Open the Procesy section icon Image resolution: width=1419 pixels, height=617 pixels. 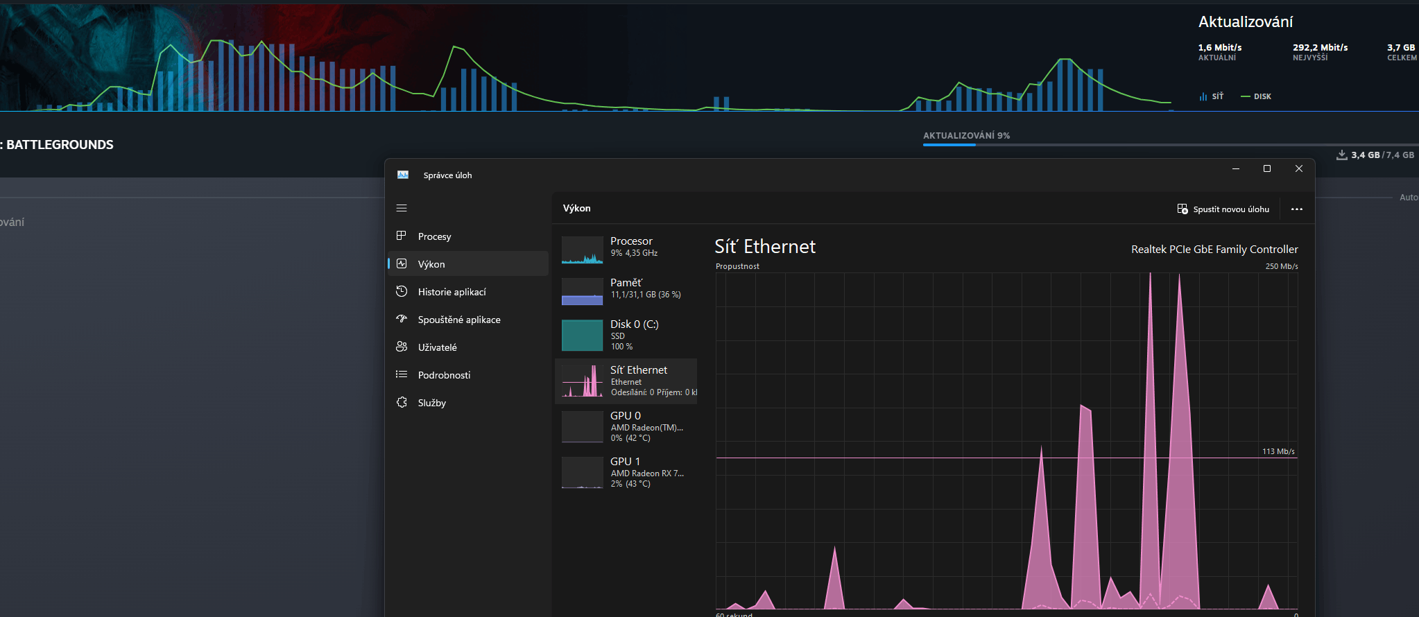402,236
